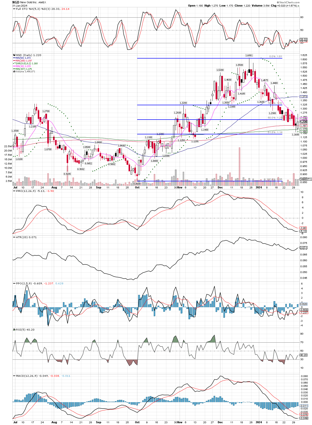Viewport: 312px width, 425px height.
Task: Click the '1.1900' swing low label
Action: (x=205, y=130)
